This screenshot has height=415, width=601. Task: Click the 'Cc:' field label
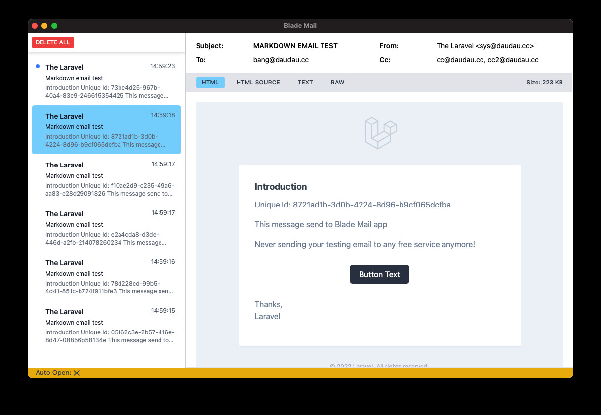tap(385, 60)
